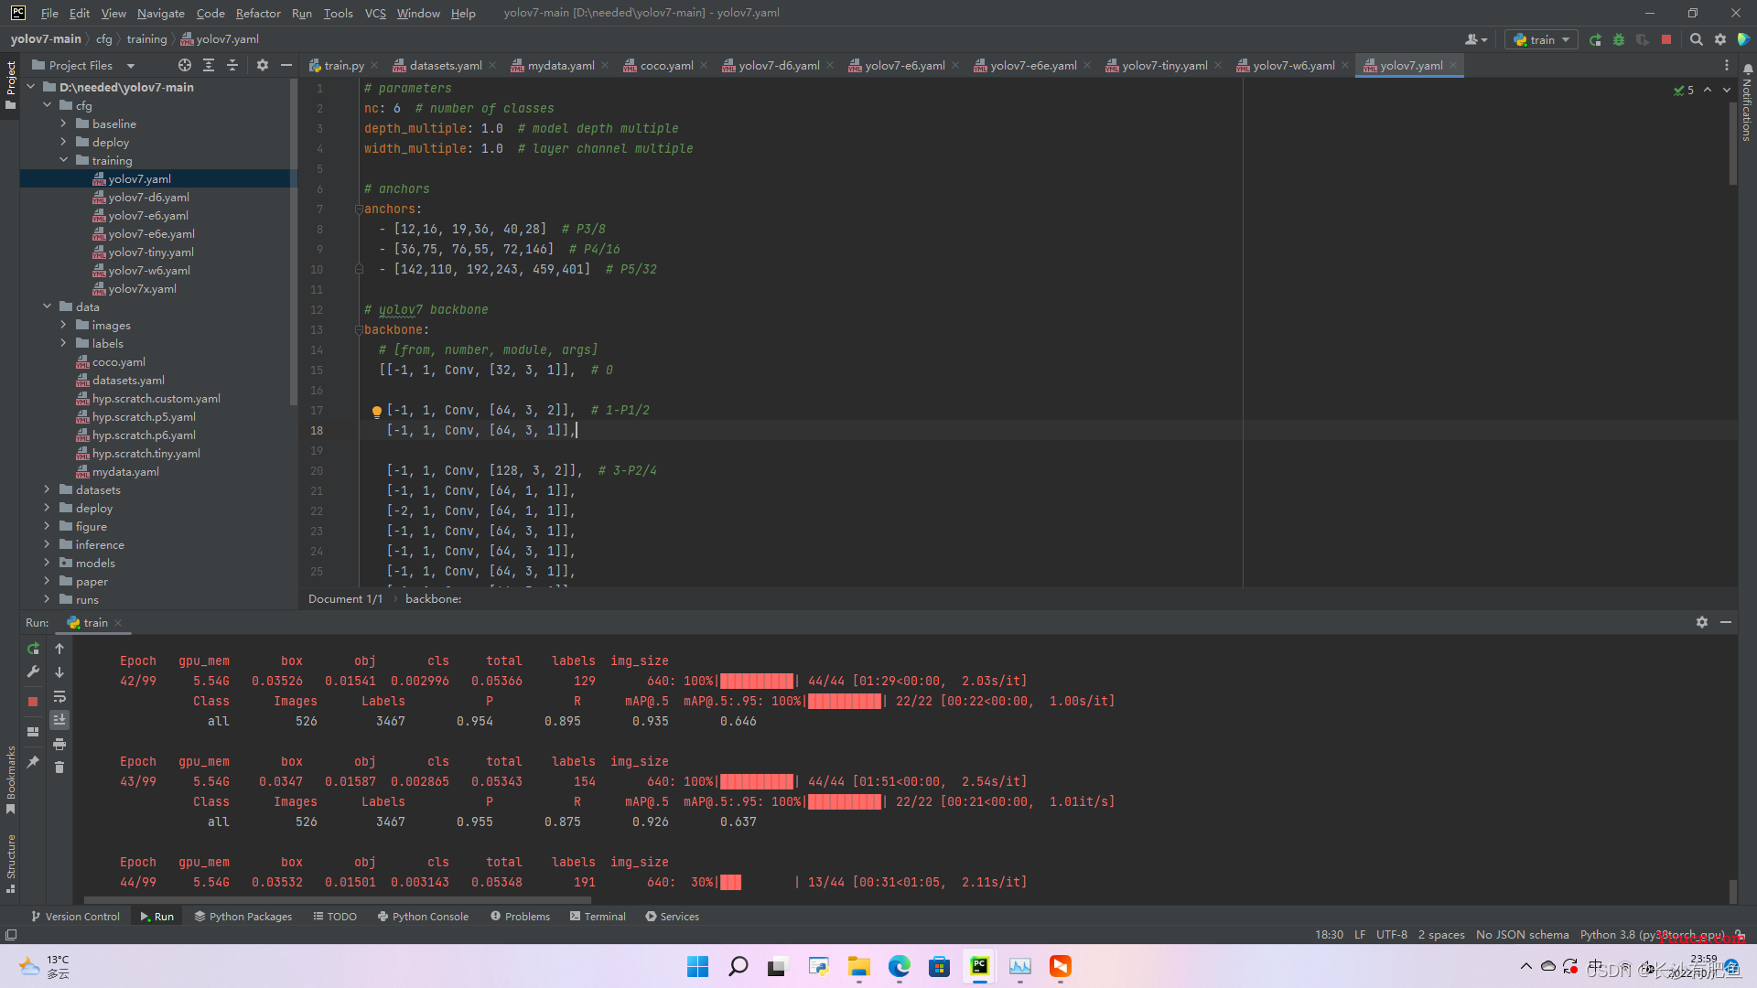Image resolution: width=1757 pixels, height=988 pixels.
Task: Open the Notifications bell icon
Action: 1747,69
